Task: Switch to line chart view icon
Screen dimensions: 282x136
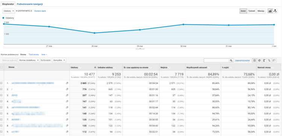Action: (x=270, y=11)
